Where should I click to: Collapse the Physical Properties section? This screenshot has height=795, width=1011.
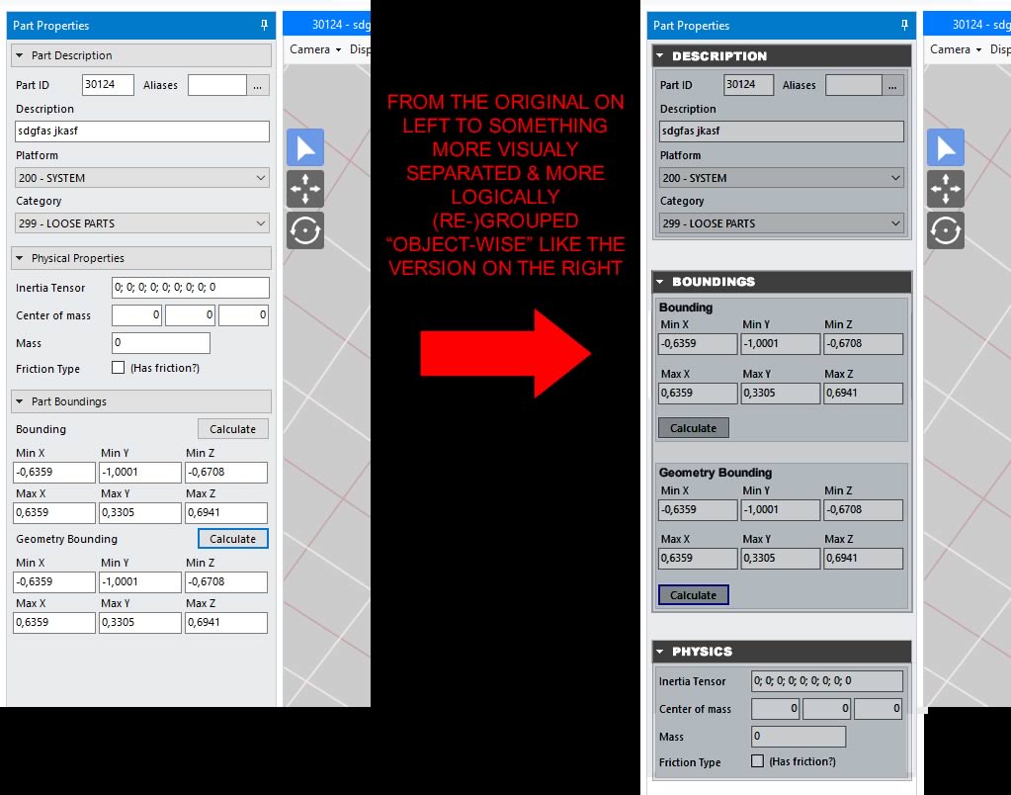(20, 258)
